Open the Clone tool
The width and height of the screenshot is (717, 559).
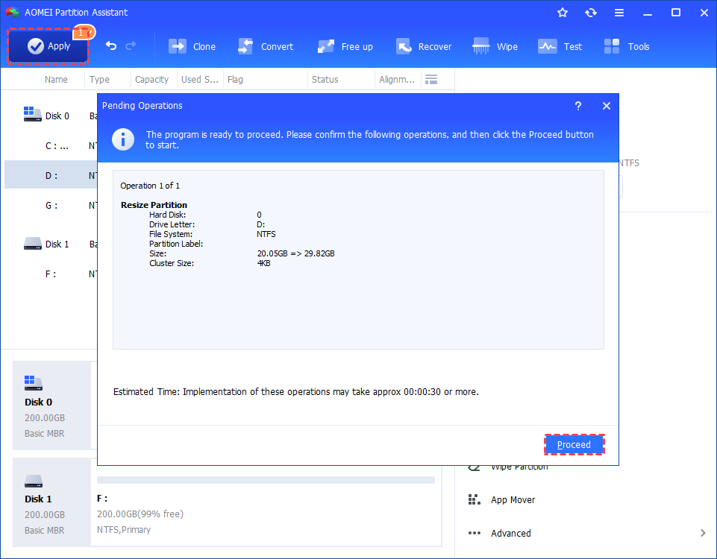[192, 46]
